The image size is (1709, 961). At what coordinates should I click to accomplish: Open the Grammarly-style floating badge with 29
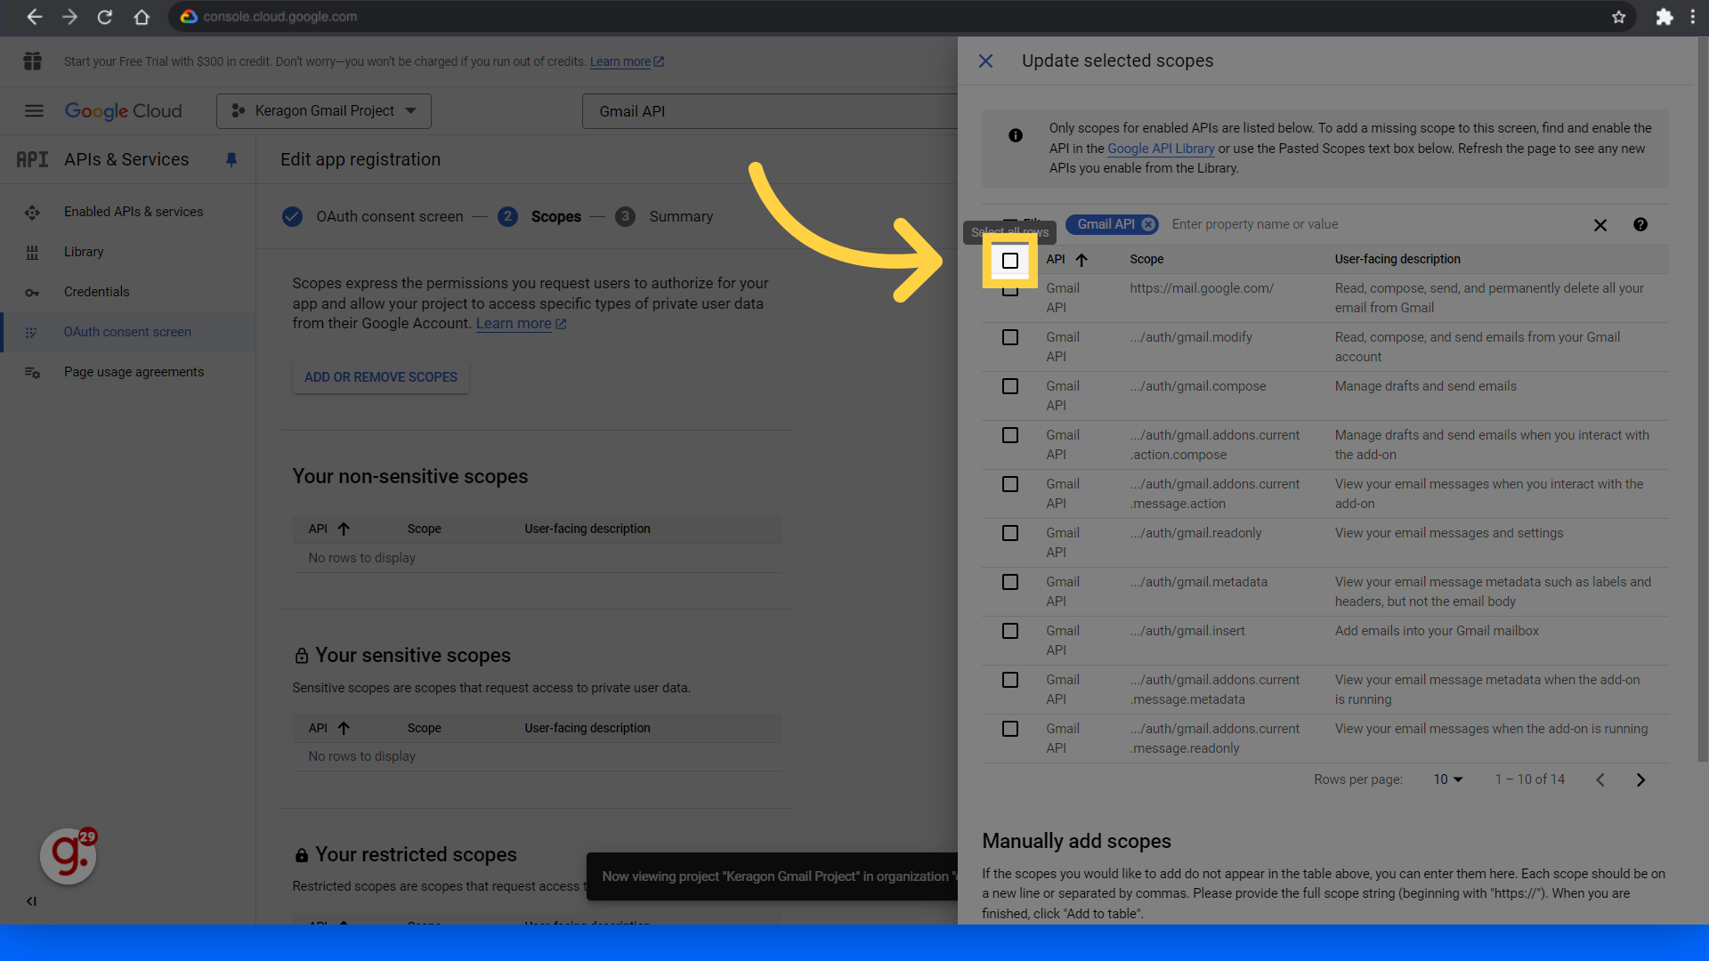69,856
